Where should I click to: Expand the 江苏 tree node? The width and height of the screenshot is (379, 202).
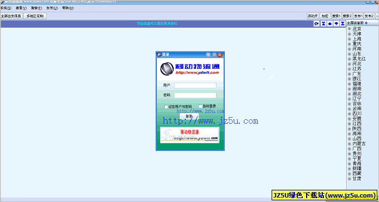349,69
